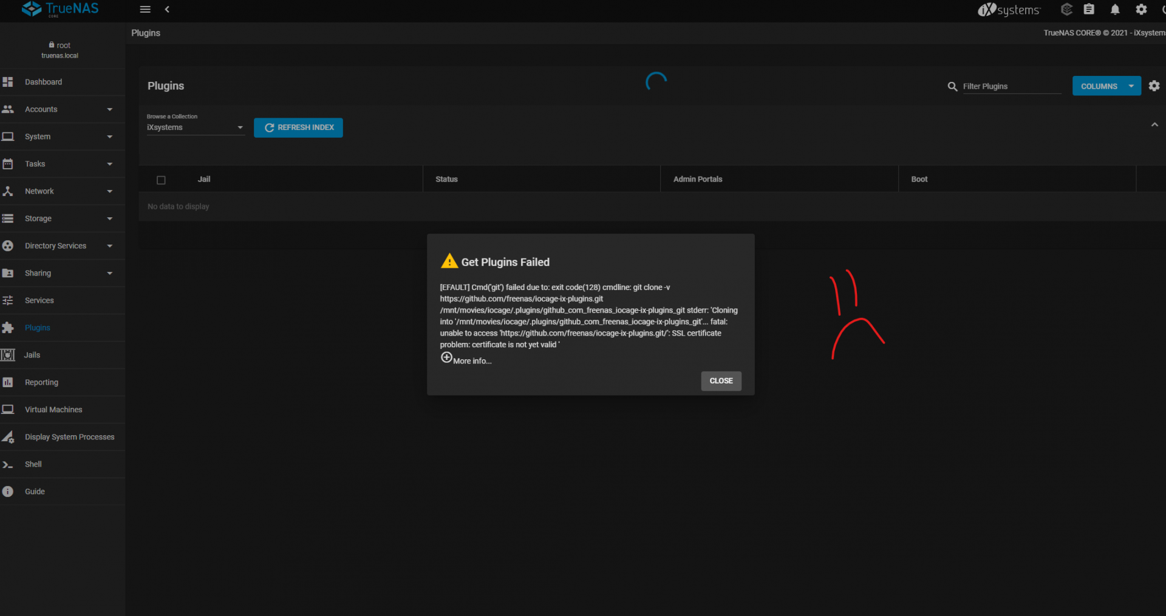Expand More info plus icon in error dialog
This screenshot has width=1166, height=616.
point(446,358)
